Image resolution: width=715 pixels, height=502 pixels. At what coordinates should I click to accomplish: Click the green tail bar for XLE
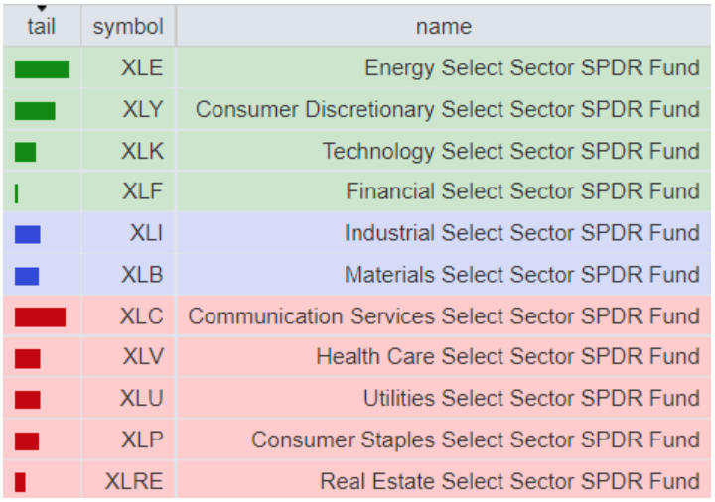pyautogui.click(x=42, y=69)
